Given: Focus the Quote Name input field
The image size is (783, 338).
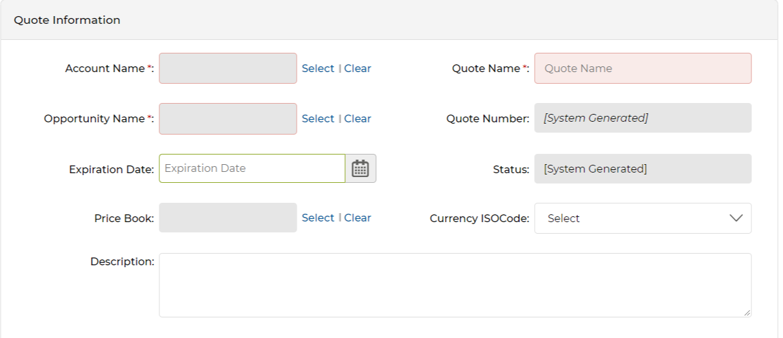Looking at the screenshot, I should coord(643,68).
